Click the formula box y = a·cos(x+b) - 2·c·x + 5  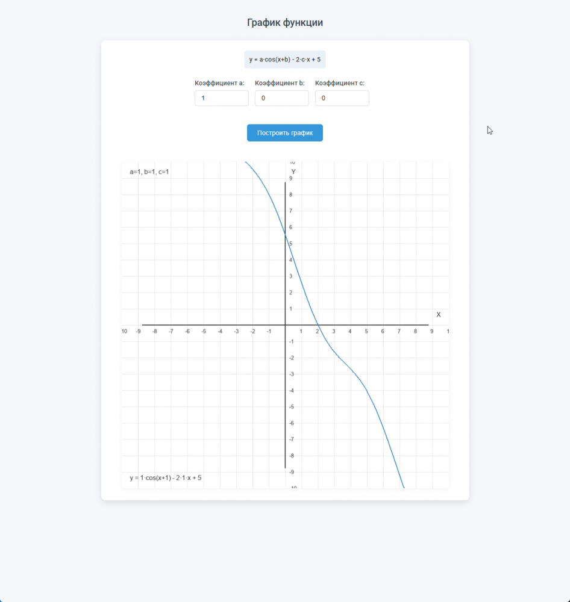[285, 60]
